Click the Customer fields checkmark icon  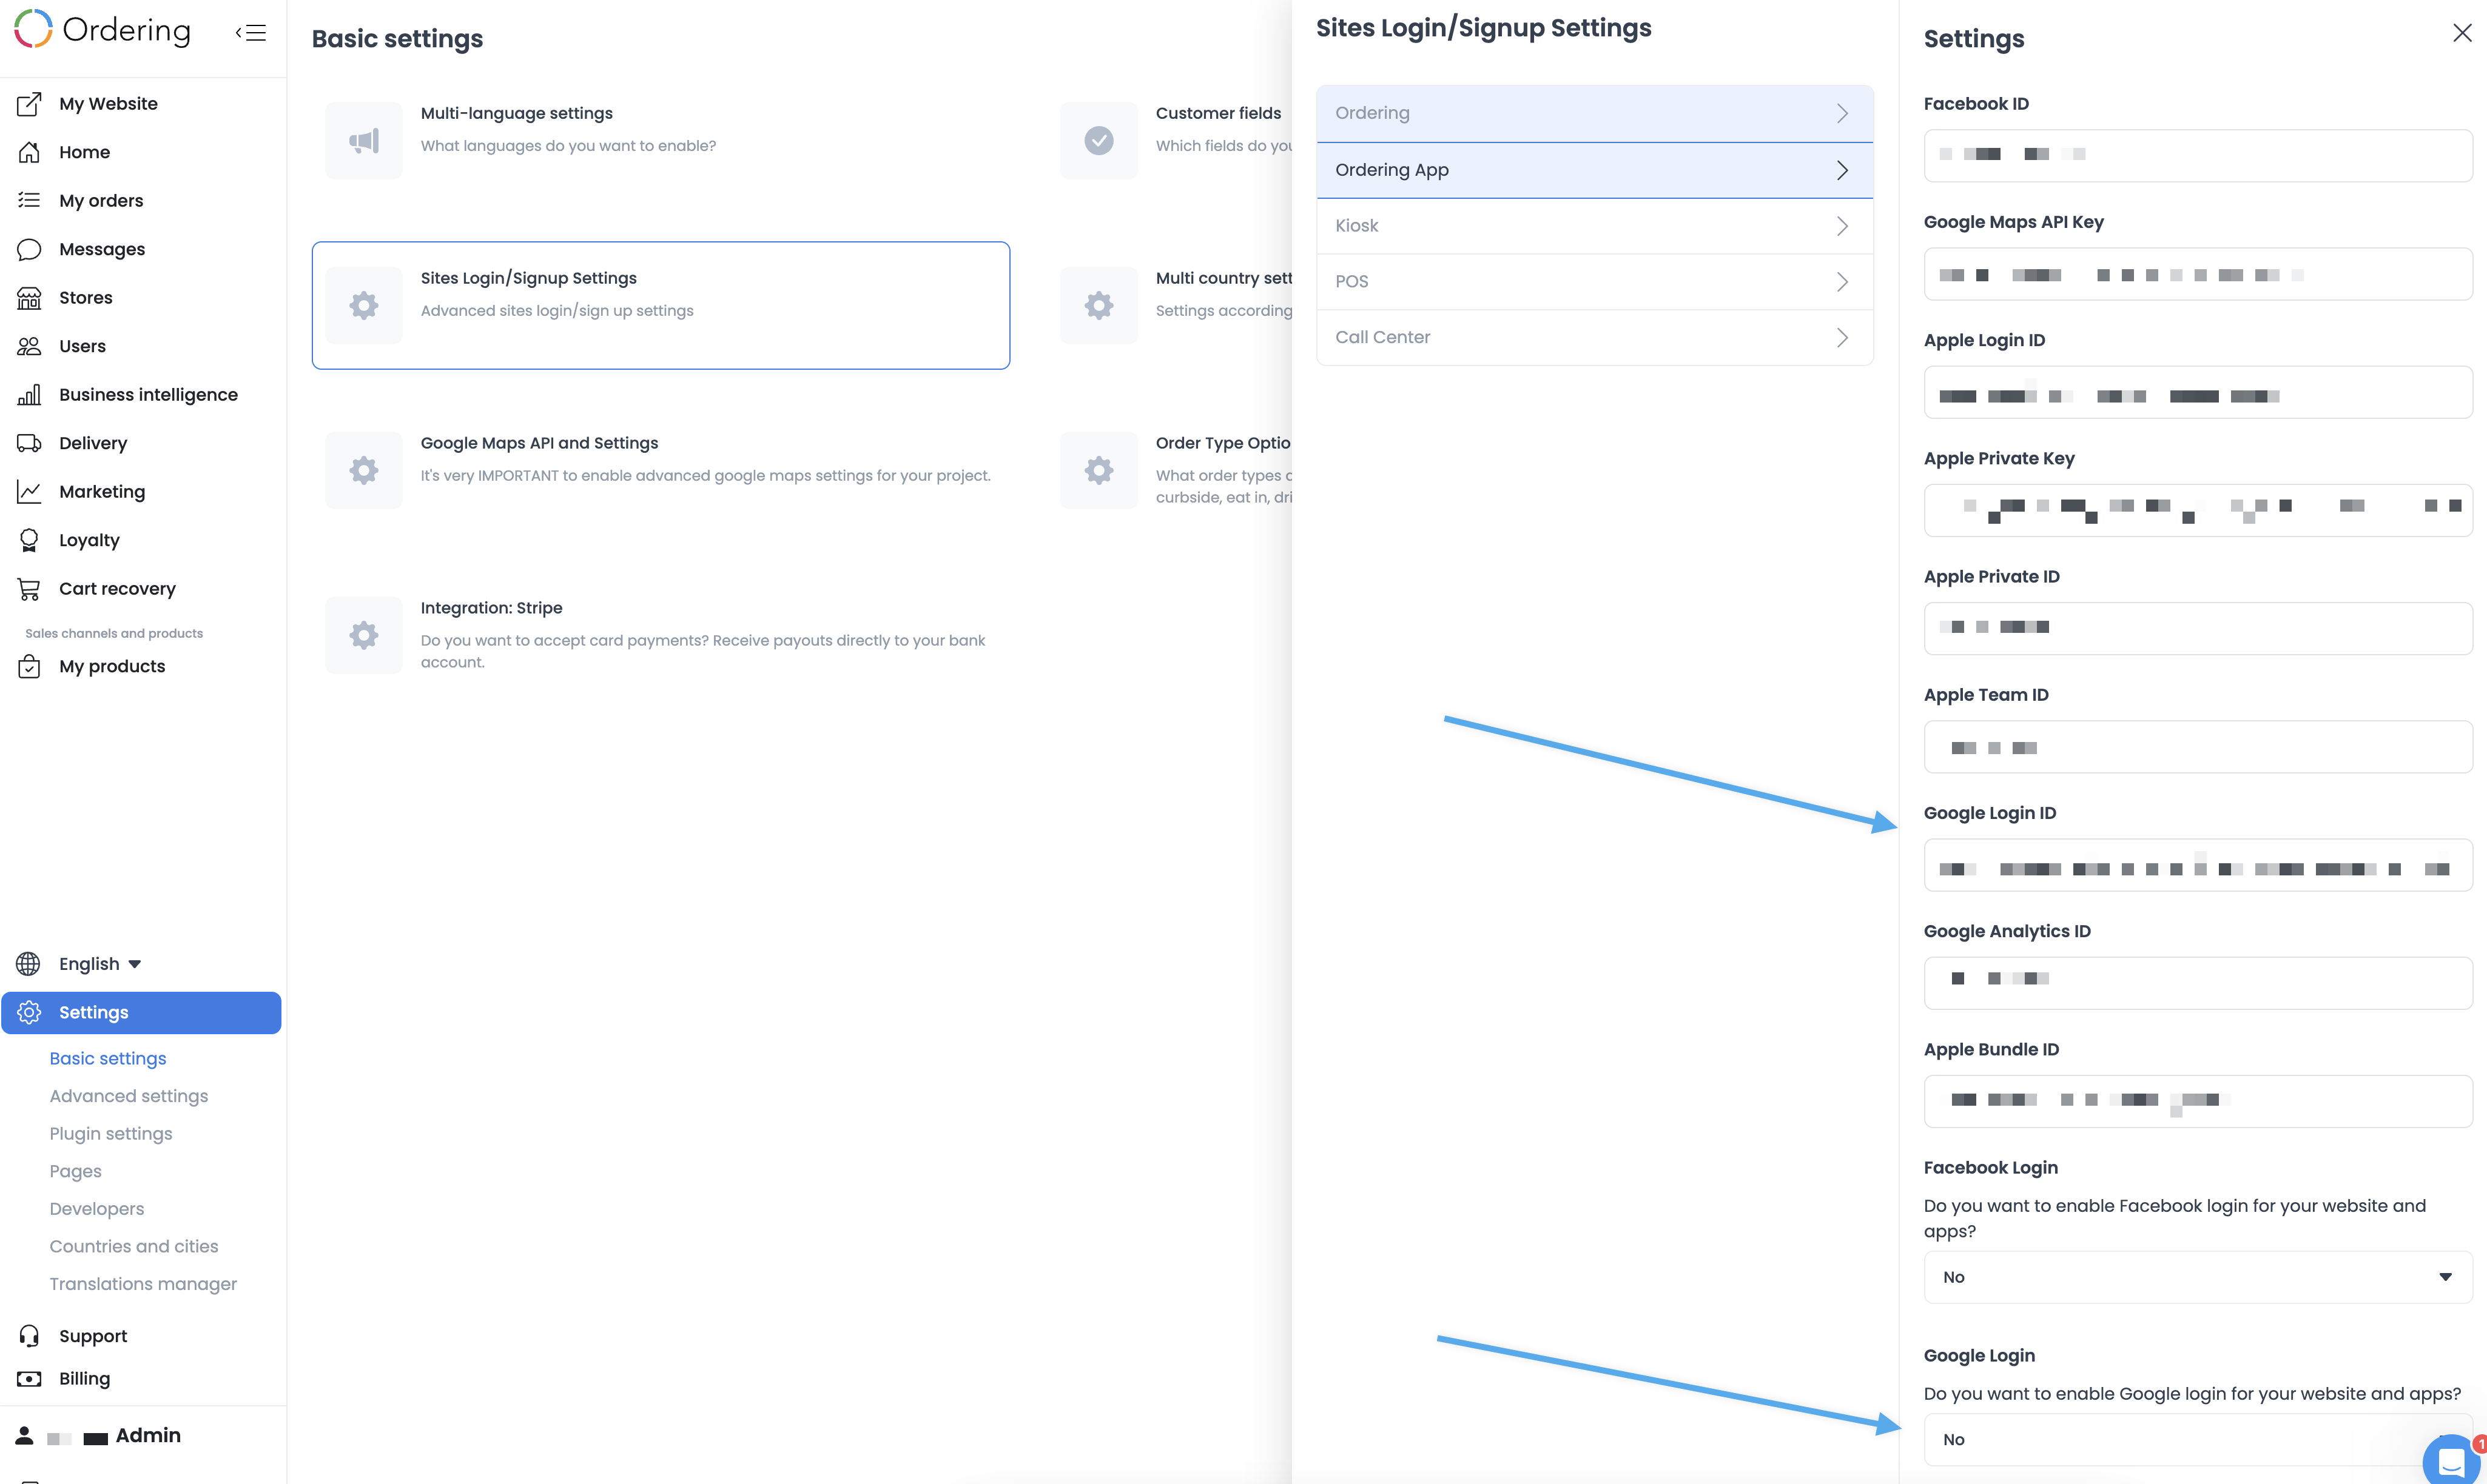[1100, 141]
